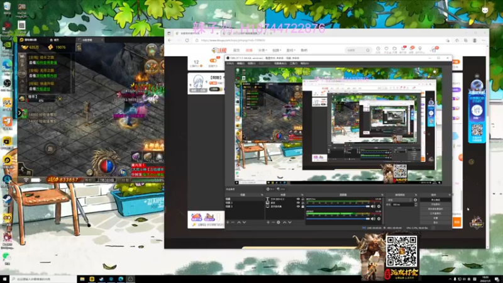Select the first scene in the list

point(245,199)
